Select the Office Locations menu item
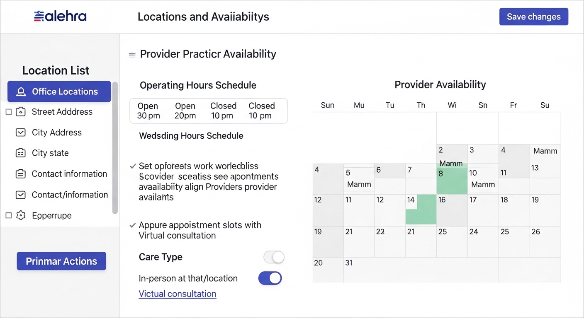The width and height of the screenshot is (584, 318). tap(59, 92)
